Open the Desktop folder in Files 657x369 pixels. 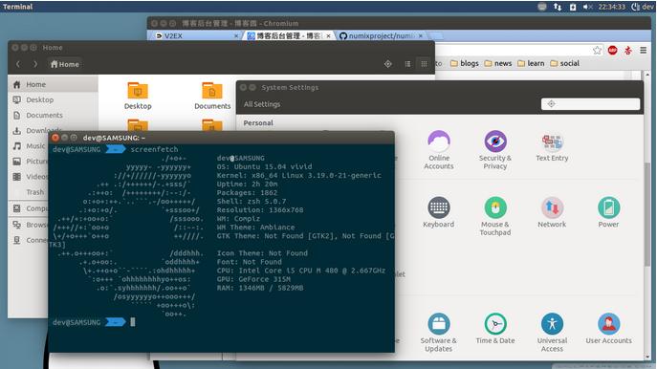138,96
